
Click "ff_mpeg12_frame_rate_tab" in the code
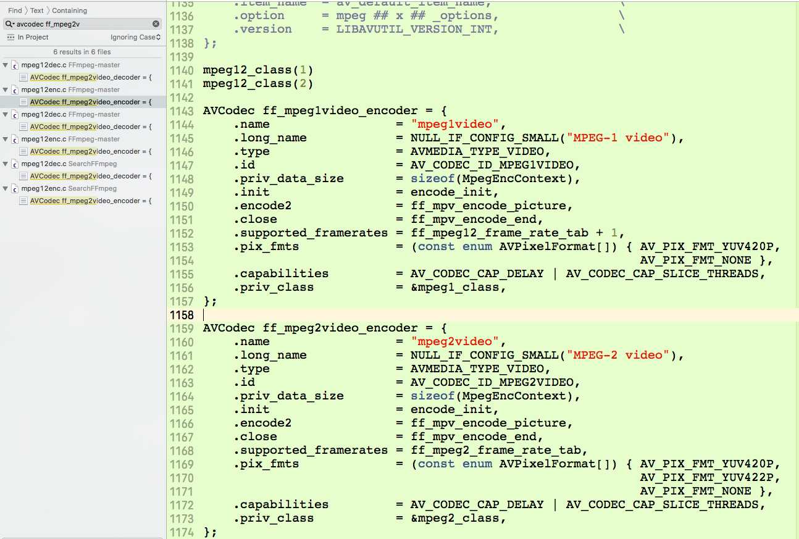[x=500, y=233]
